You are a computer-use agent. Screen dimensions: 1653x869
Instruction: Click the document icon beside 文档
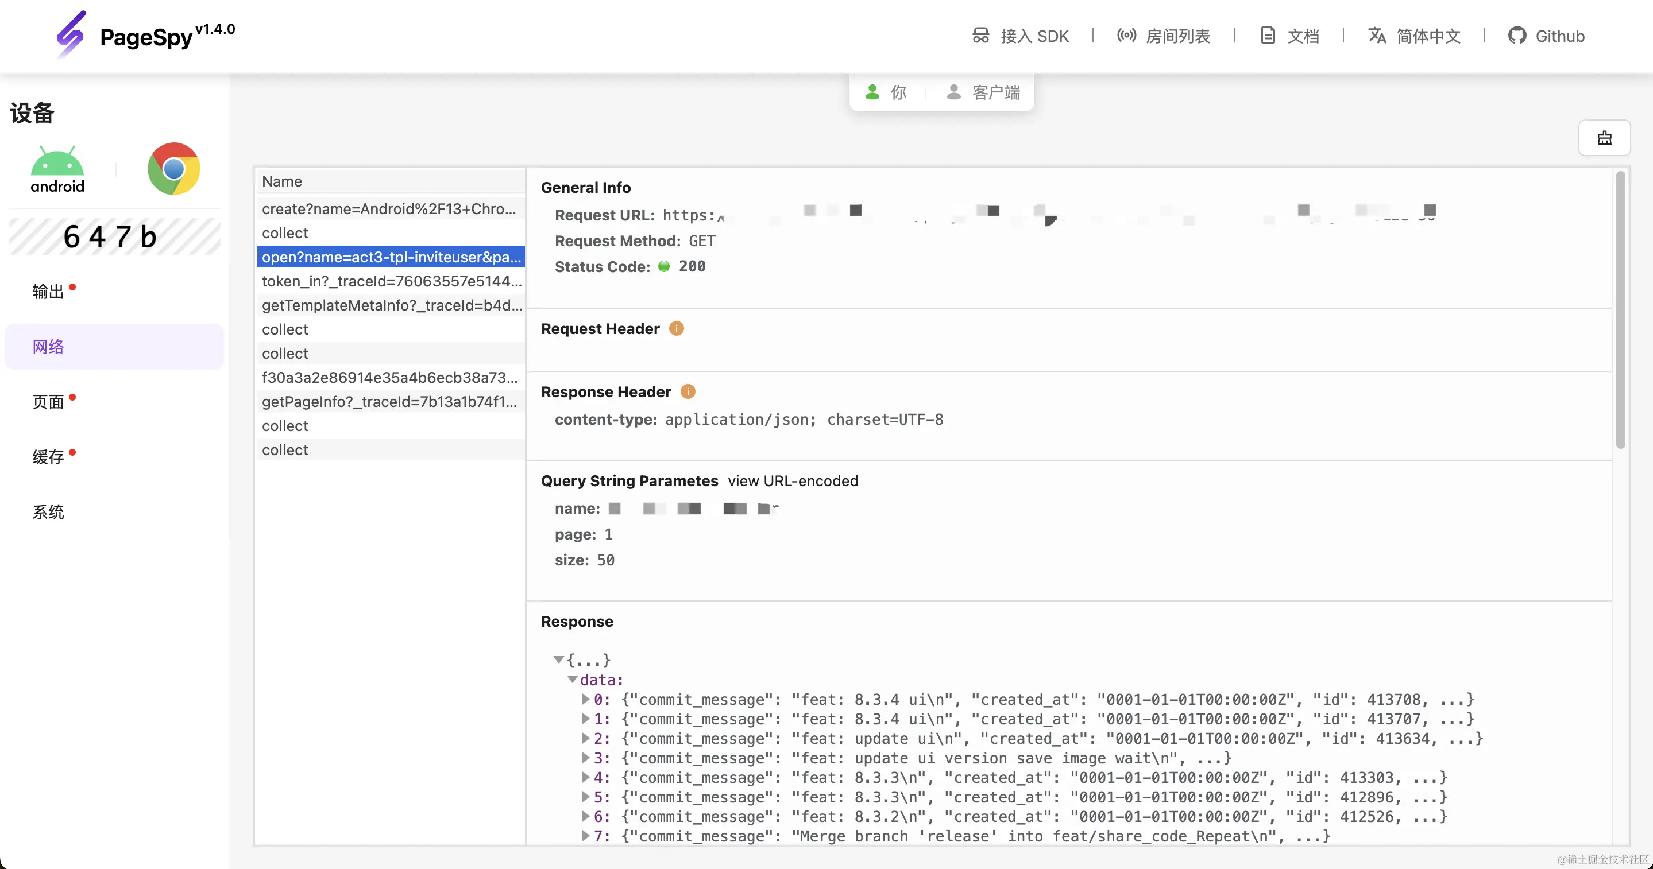coord(1268,35)
